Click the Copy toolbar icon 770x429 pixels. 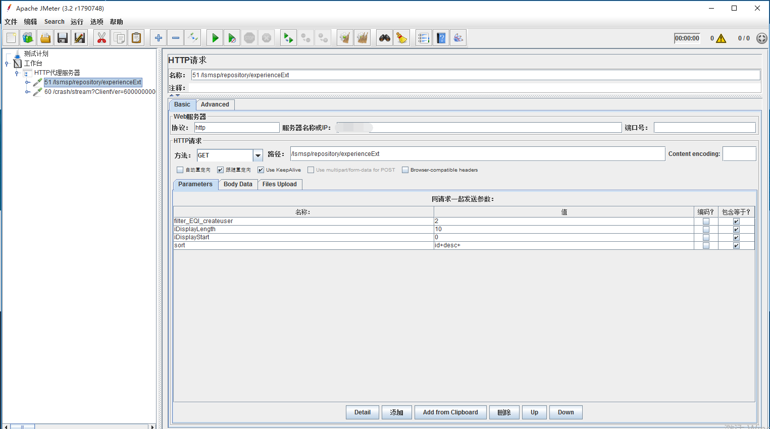(119, 38)
